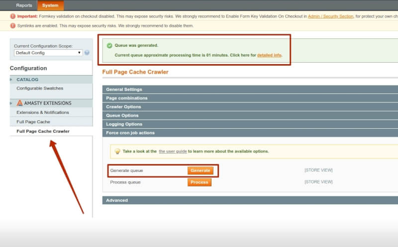
Task: Expand the Logging Options section
Action: pos(124,124)
